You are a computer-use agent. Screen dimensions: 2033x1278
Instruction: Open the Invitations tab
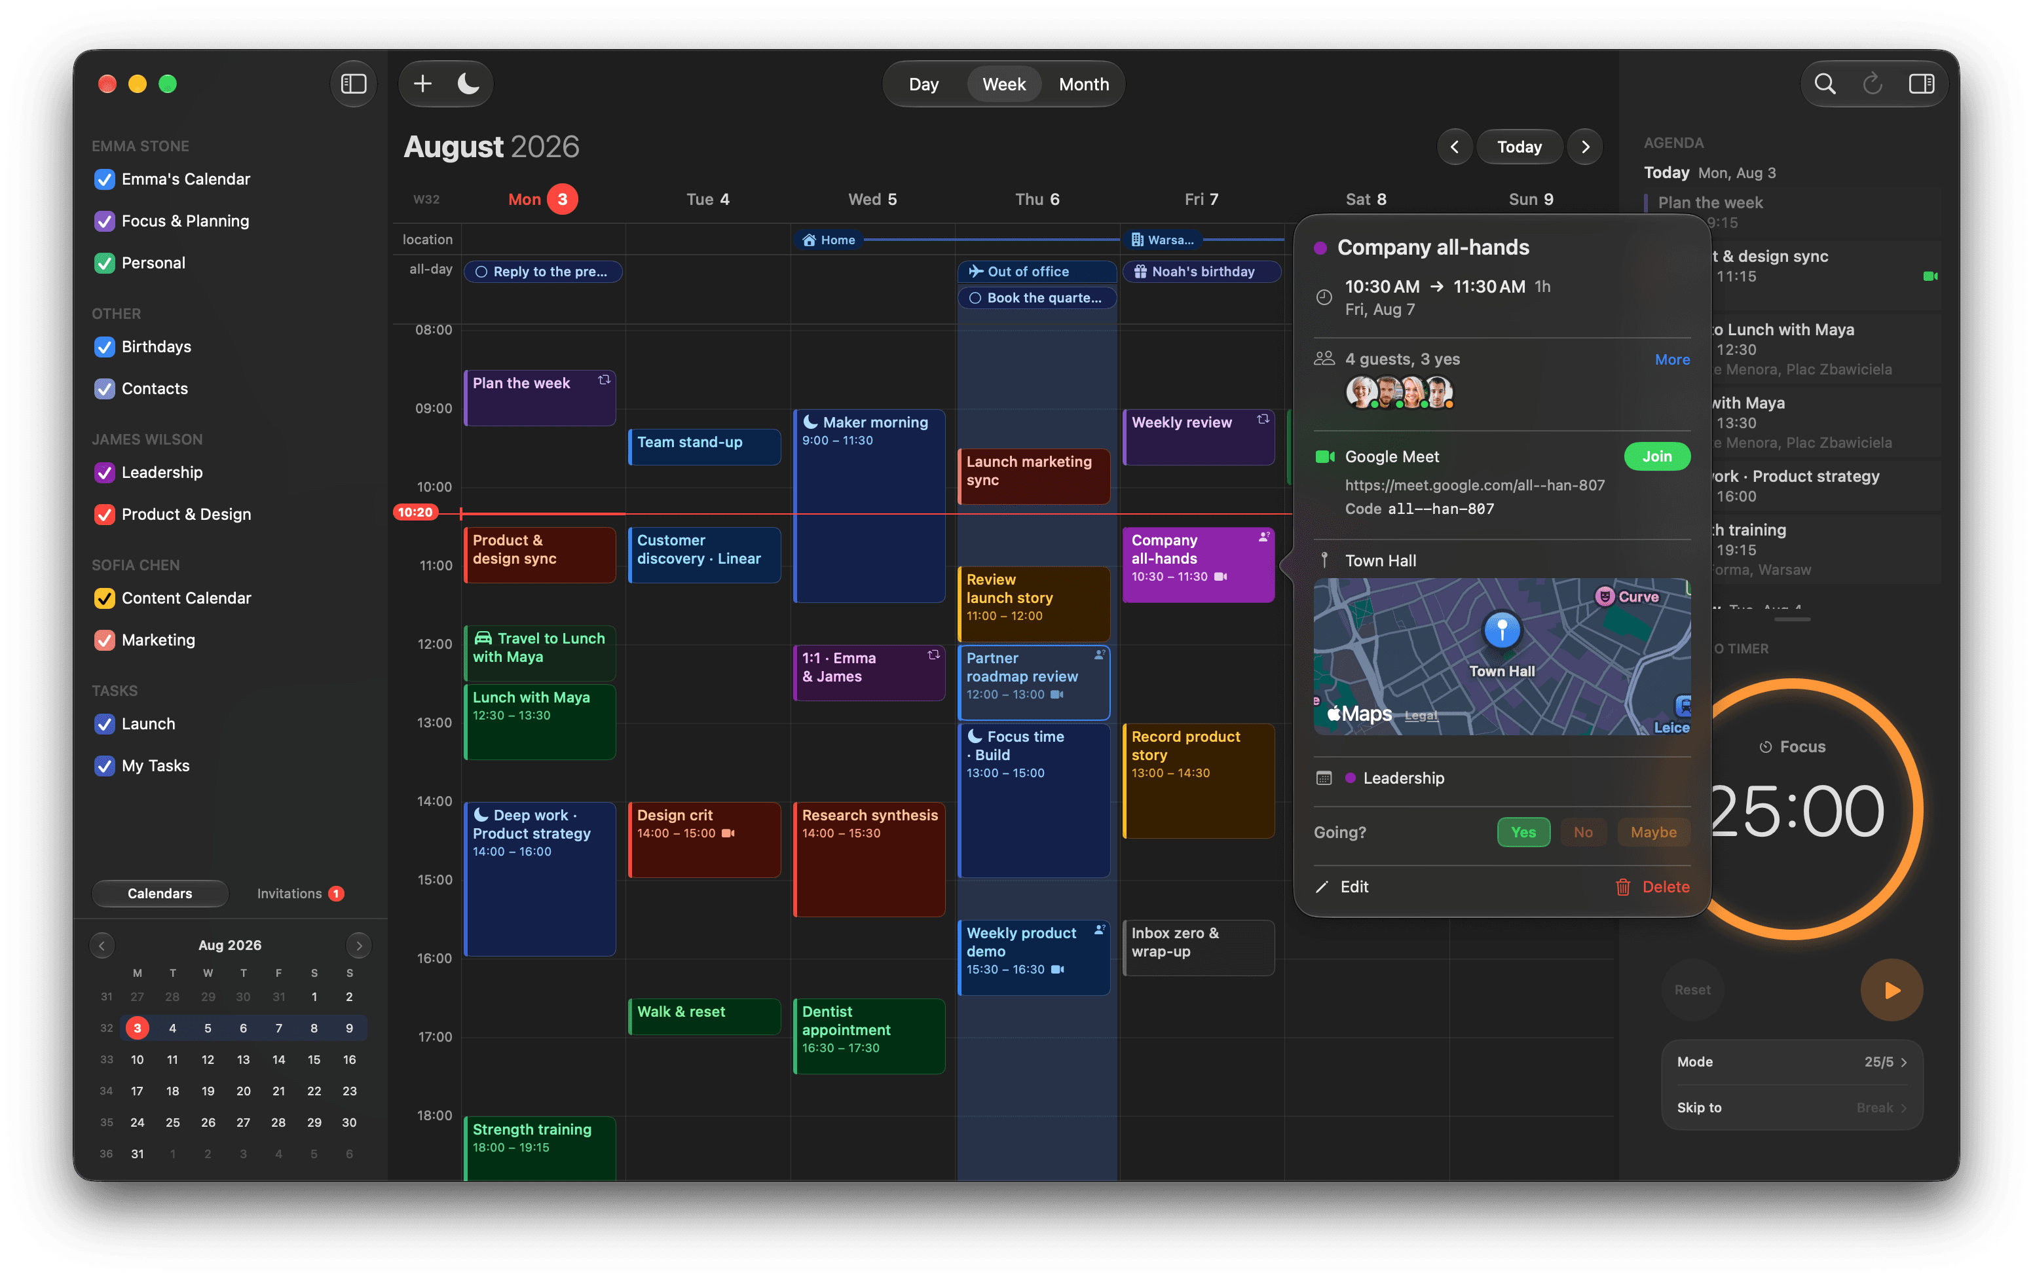click(300, 893)
